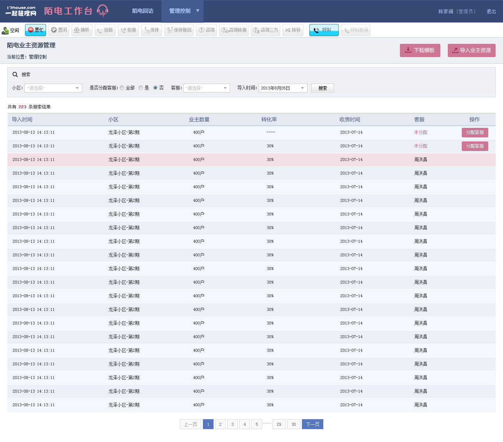Screen dimensions: 503x442
Task: Click the 小区 column header
Action: coord(113,120)
